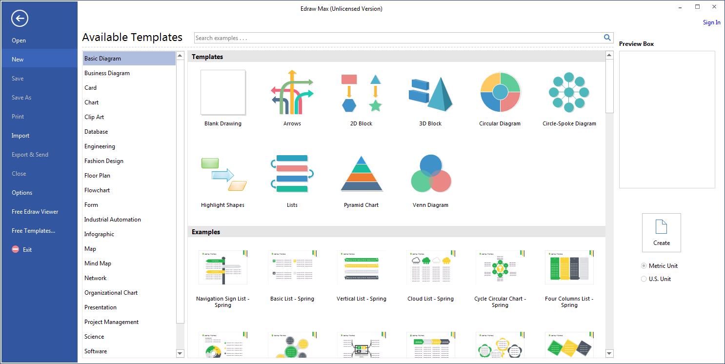Select the Flowchart category
Viewport: 725px width, 364px height.
tap(97, 190)
